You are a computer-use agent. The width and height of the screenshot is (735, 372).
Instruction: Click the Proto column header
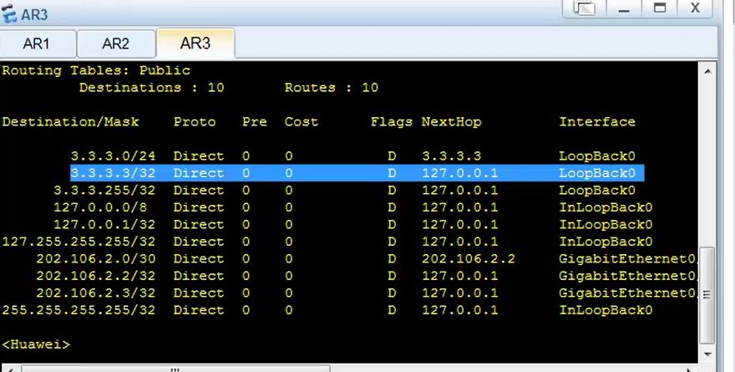(195, 121)
